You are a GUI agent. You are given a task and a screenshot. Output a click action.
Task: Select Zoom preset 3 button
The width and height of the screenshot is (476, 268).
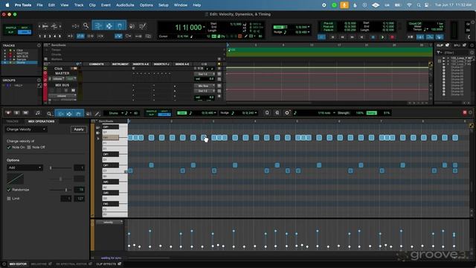[50, 36]
